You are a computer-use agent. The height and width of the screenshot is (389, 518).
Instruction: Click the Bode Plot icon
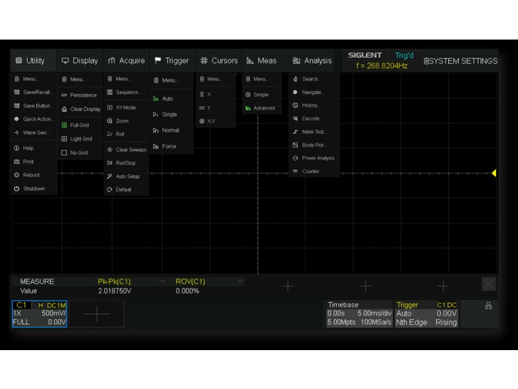click(x=295, y=145)
